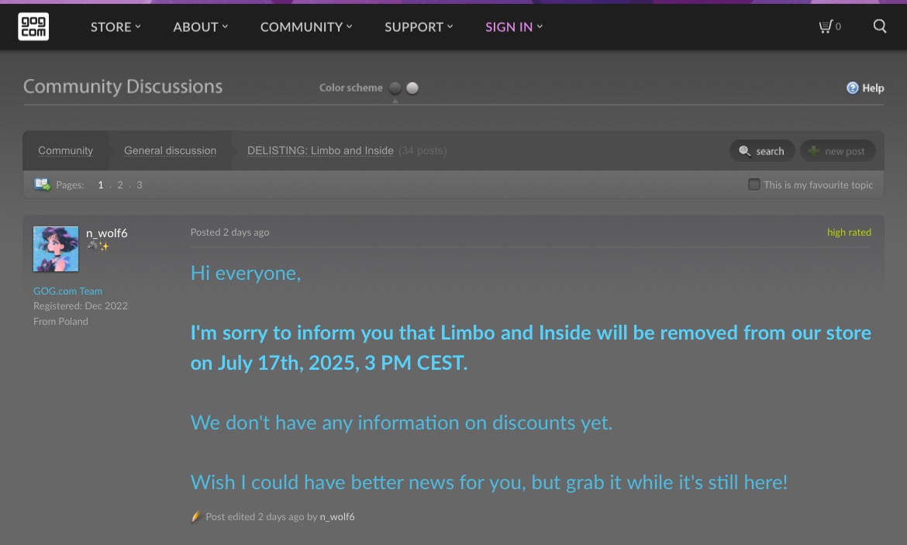Go to page 1 of the thread
Screen dimensions: 907x545
tap(101, 185)
